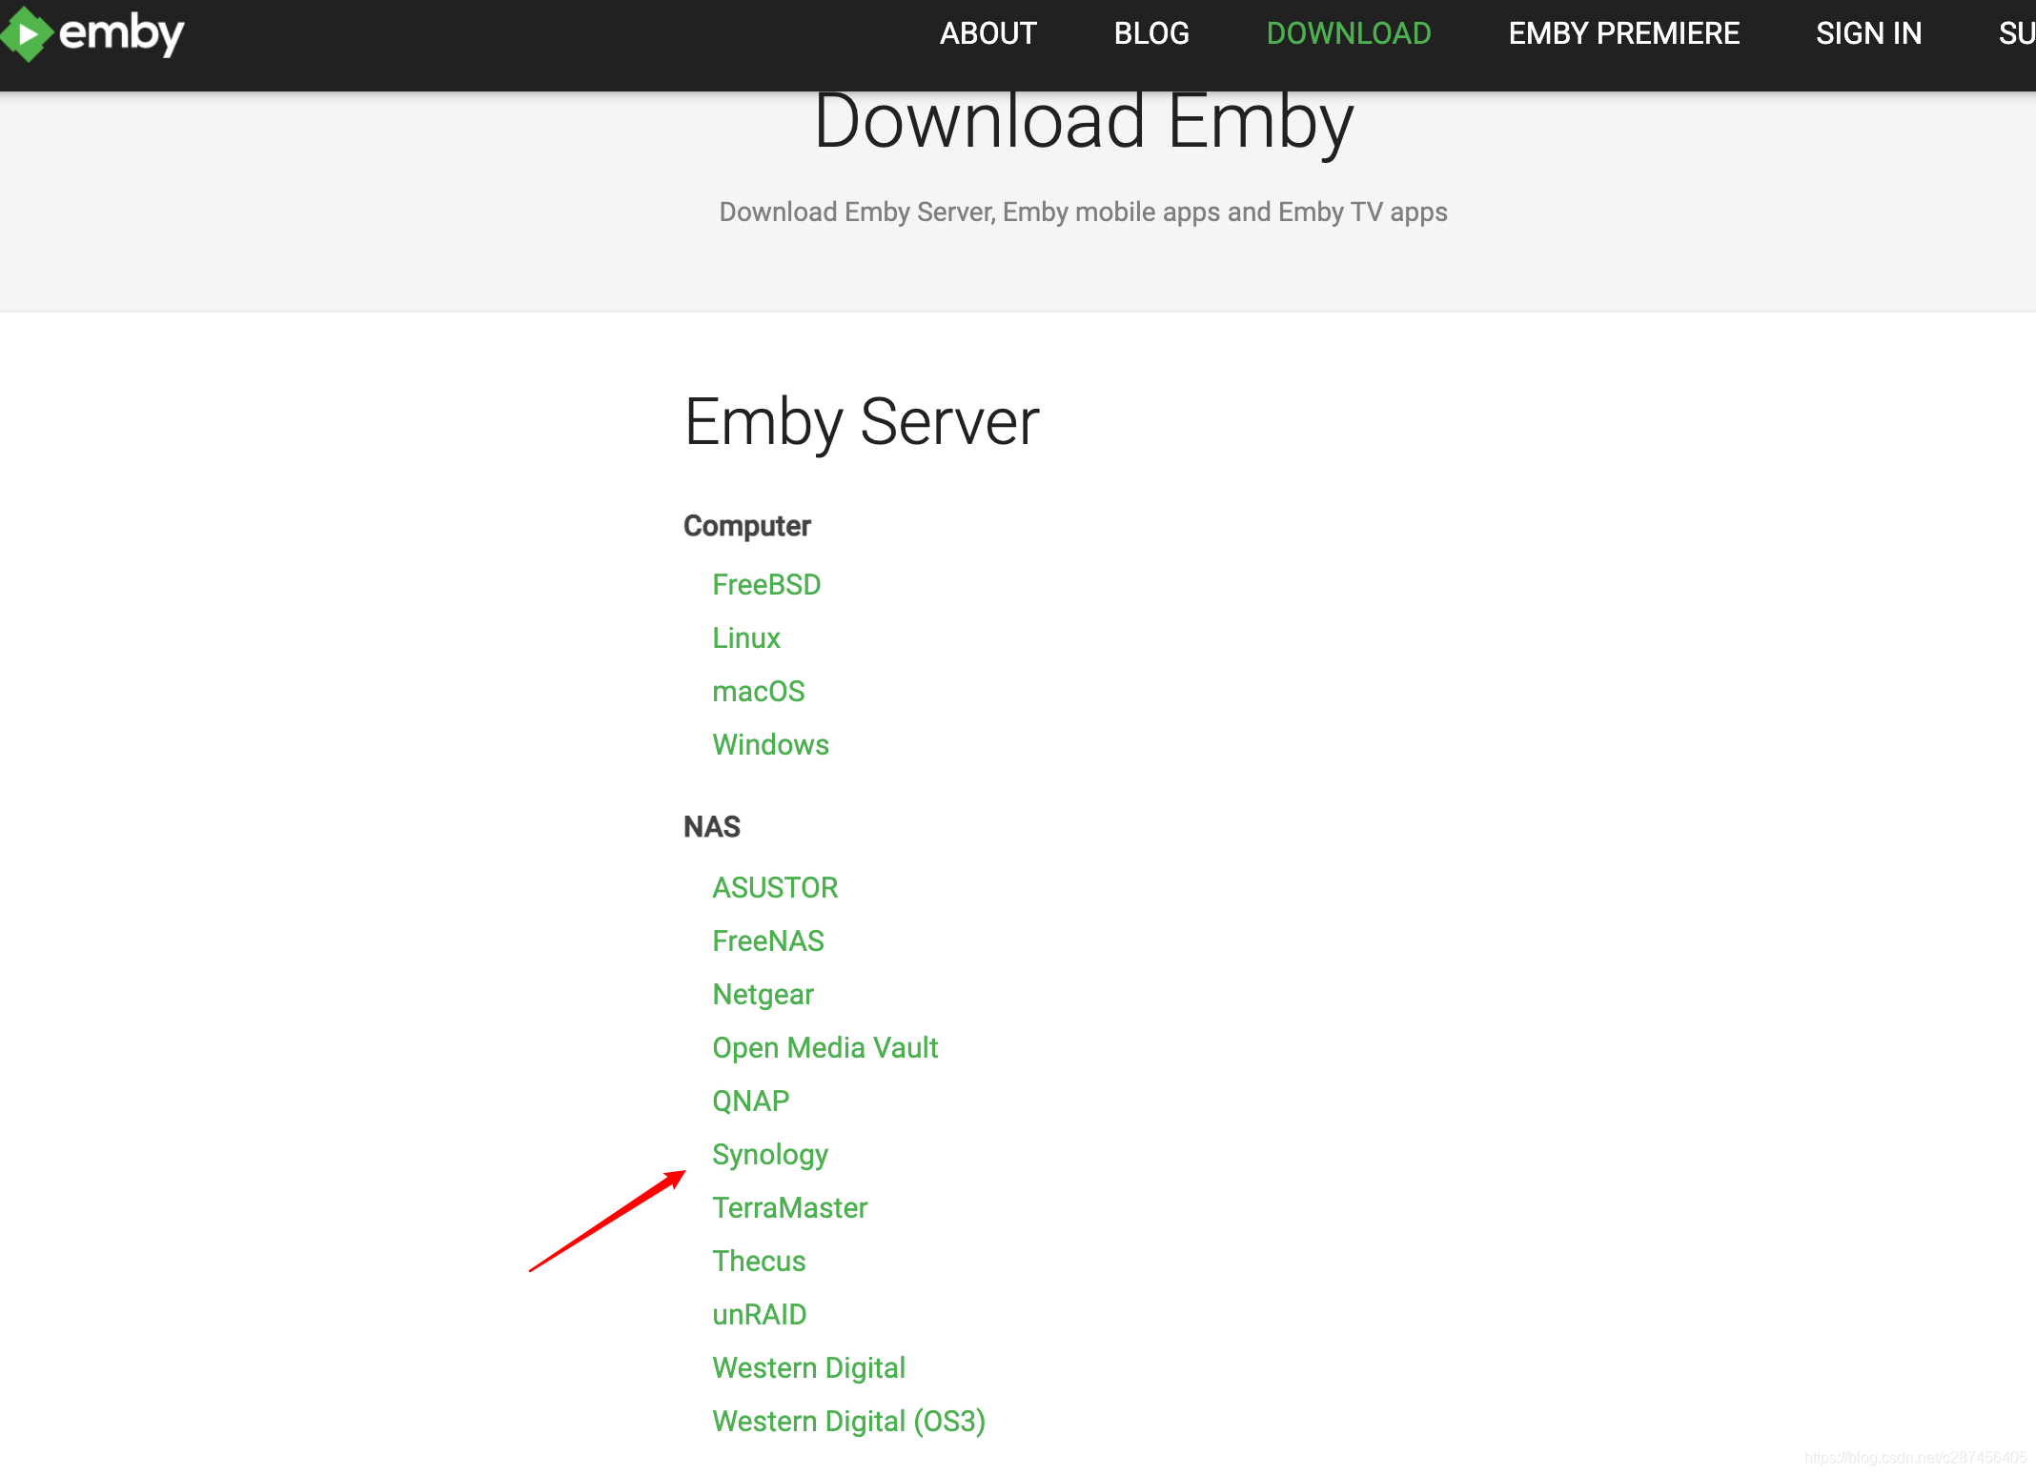Select the Netgear NAS link
The image size is (2036, 1475).
[x=763, y=994]
